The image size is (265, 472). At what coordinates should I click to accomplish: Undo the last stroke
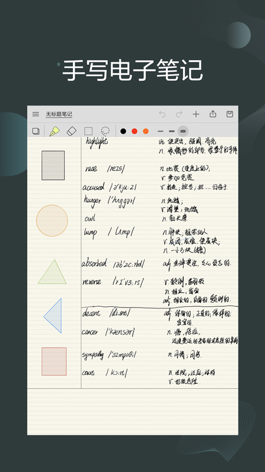163,114
